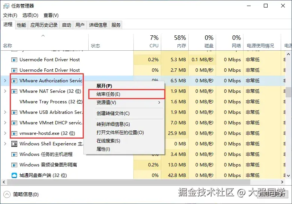Click the vertical scrollbar thumb
292x204 pixels.
pyautogui.click(x=288, y=92)
